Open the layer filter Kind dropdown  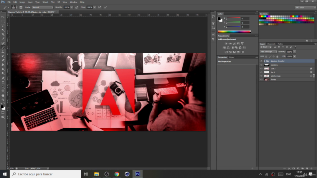pyautogui.click(x=265, y=47)
